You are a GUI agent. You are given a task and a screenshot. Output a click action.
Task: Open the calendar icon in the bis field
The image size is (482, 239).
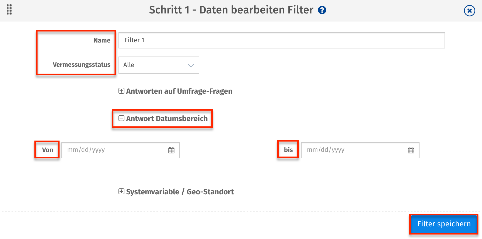tap(411, 150)
